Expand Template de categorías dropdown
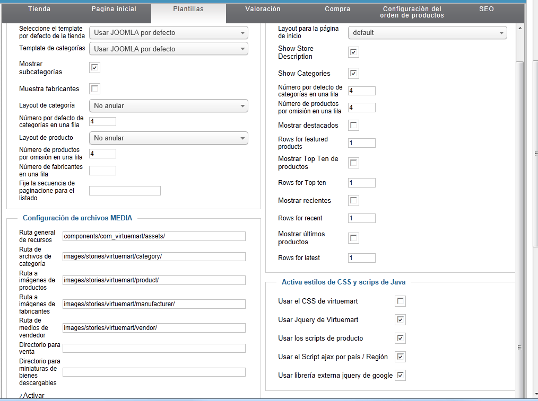The width and height of the screenshot is (538, 401). coord(169,49)
